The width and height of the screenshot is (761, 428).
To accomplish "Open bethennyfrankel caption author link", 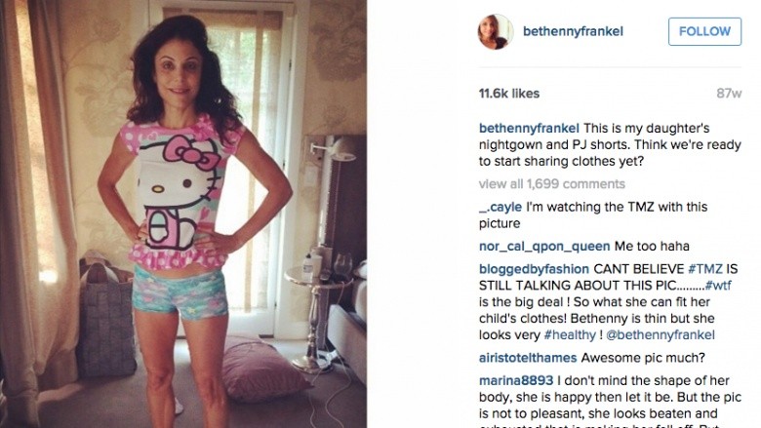I will [x=529, y=129].
